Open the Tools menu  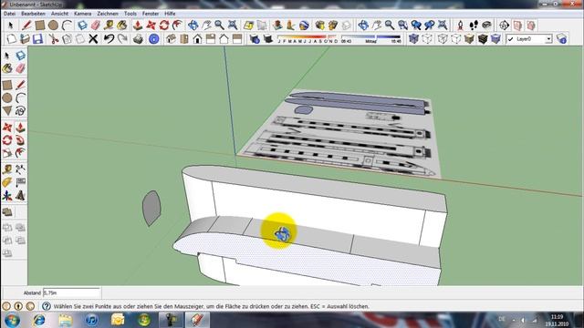click(x=130, y=14)
